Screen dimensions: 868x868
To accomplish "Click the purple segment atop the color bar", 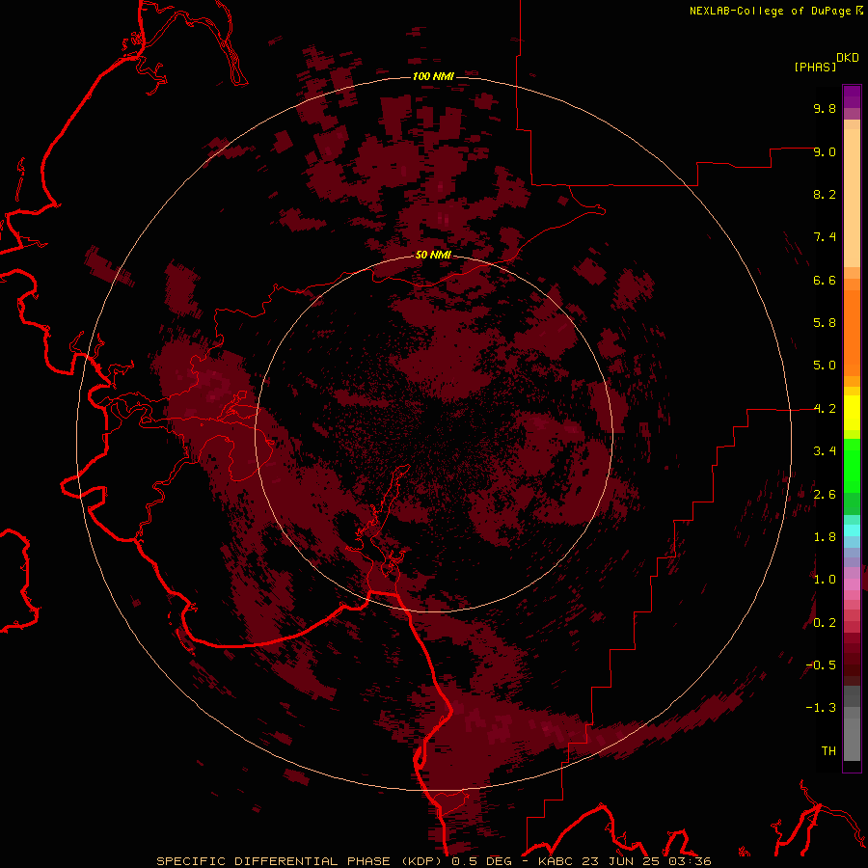I will (852, 96).
